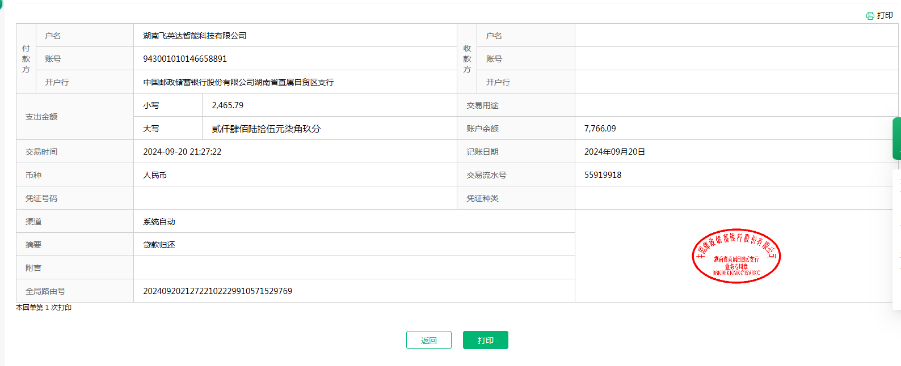Click the 交易流水号 label
901x366 pixels.
click(486, 175)
